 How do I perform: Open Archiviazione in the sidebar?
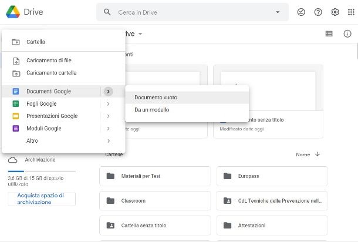[x=40, y=160]
